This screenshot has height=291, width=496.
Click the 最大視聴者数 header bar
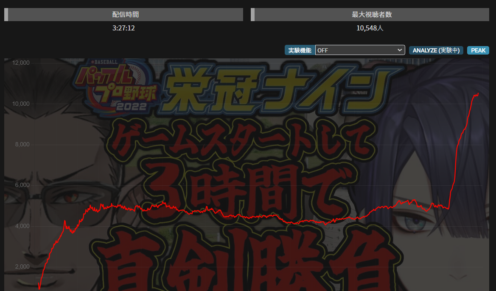pos(370,14)
